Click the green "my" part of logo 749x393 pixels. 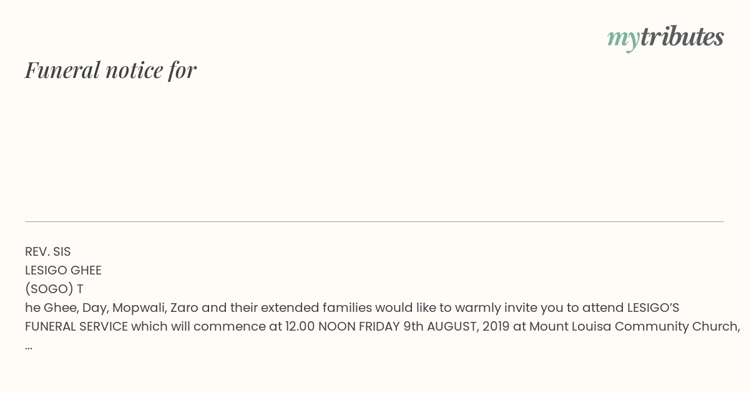pyautogui.click(x=624, y=40)
